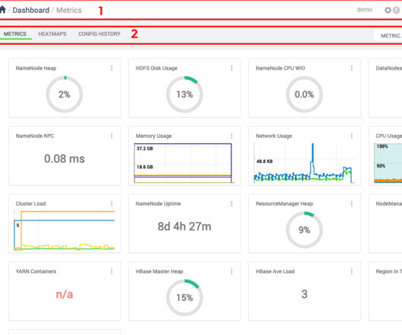Click the HDFS Disk Usage 13% gauge
The image size is (402, 335).
184,94
